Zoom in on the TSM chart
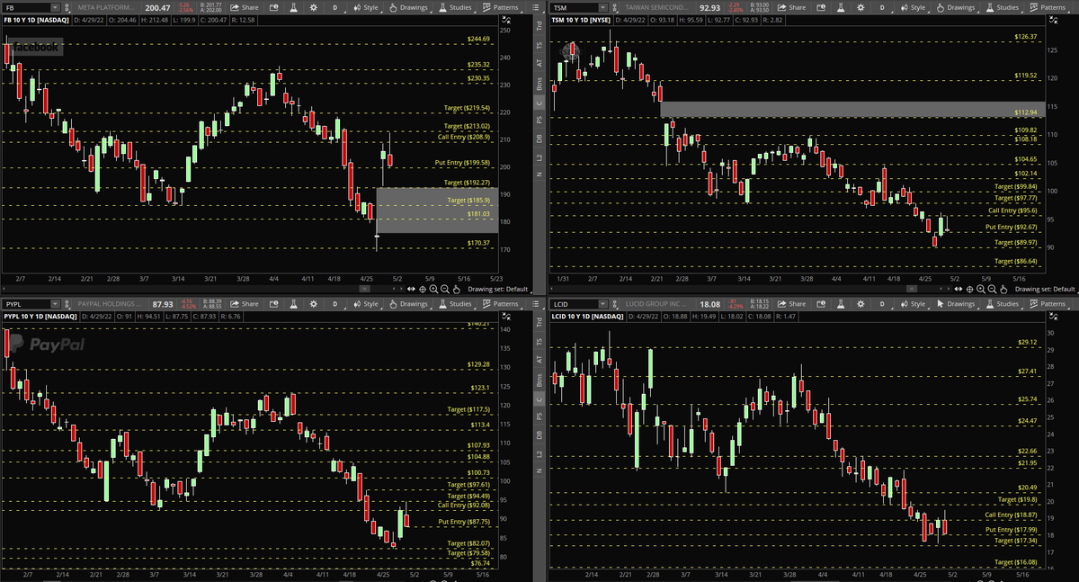The image size is (1079, 582). [x=981, y=290]
